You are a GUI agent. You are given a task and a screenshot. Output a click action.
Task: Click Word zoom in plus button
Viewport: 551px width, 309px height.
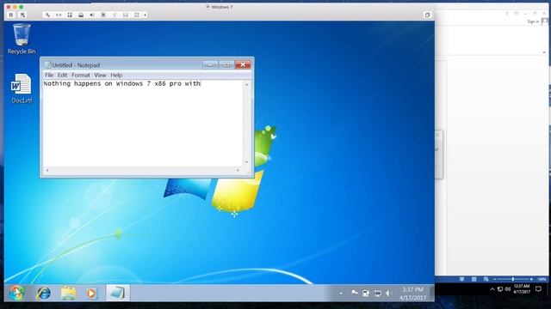pyautogui.click(x=531, y=279)
